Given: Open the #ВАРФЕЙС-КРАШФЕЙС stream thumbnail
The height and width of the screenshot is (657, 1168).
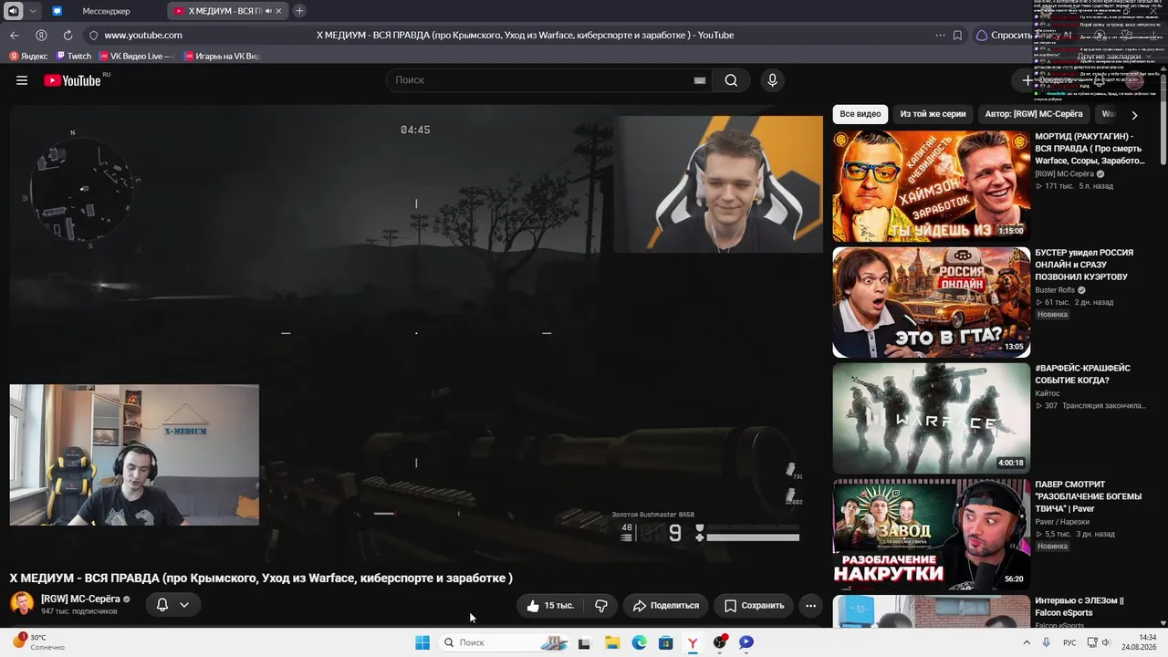Looking at the screenshot, I should pyautogui.click(x=932, y=418).
